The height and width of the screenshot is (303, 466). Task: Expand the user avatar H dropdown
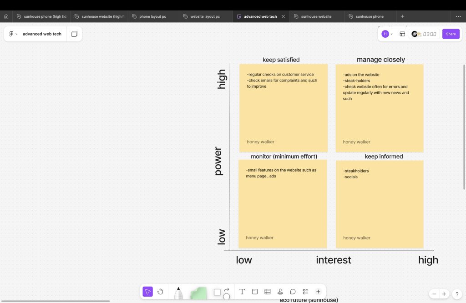387,34
